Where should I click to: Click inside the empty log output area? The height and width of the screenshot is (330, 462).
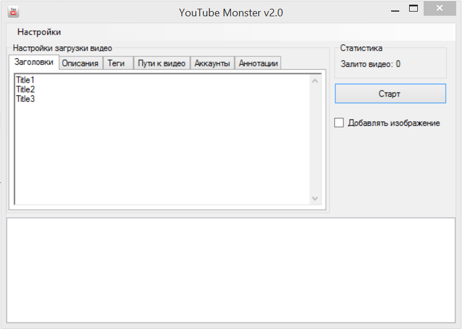coord(231,270)
